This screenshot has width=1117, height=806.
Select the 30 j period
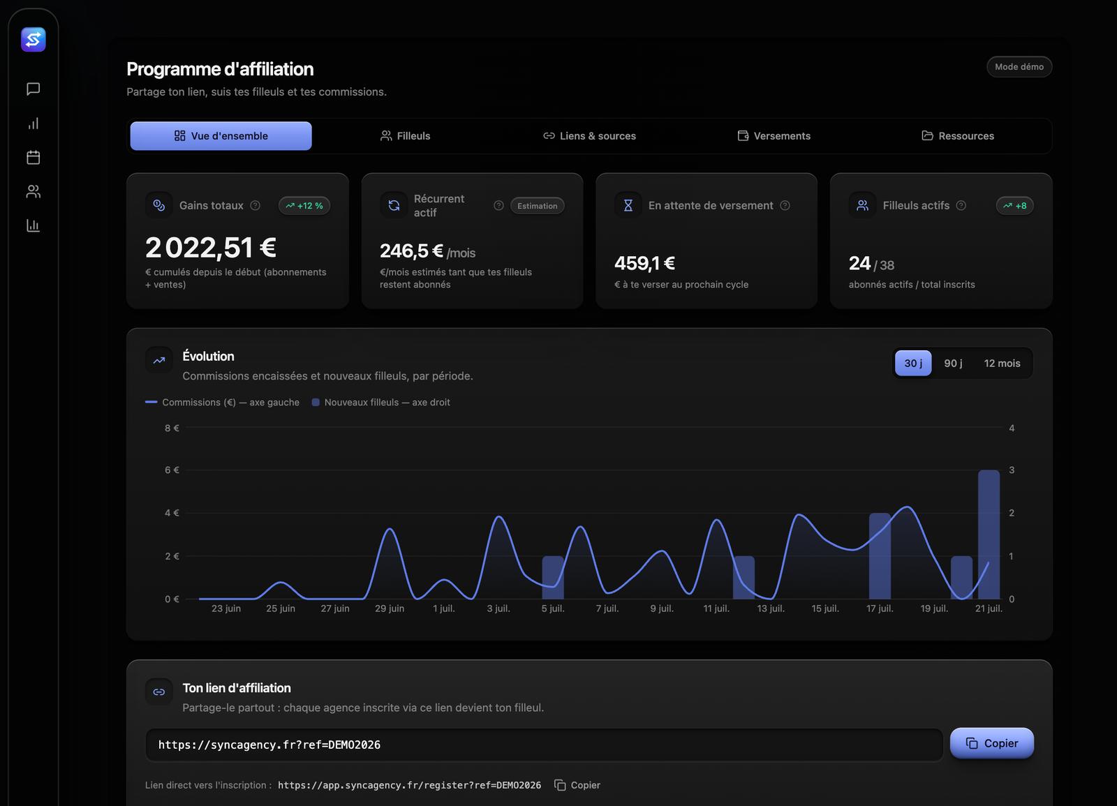(x=913, y=363)
